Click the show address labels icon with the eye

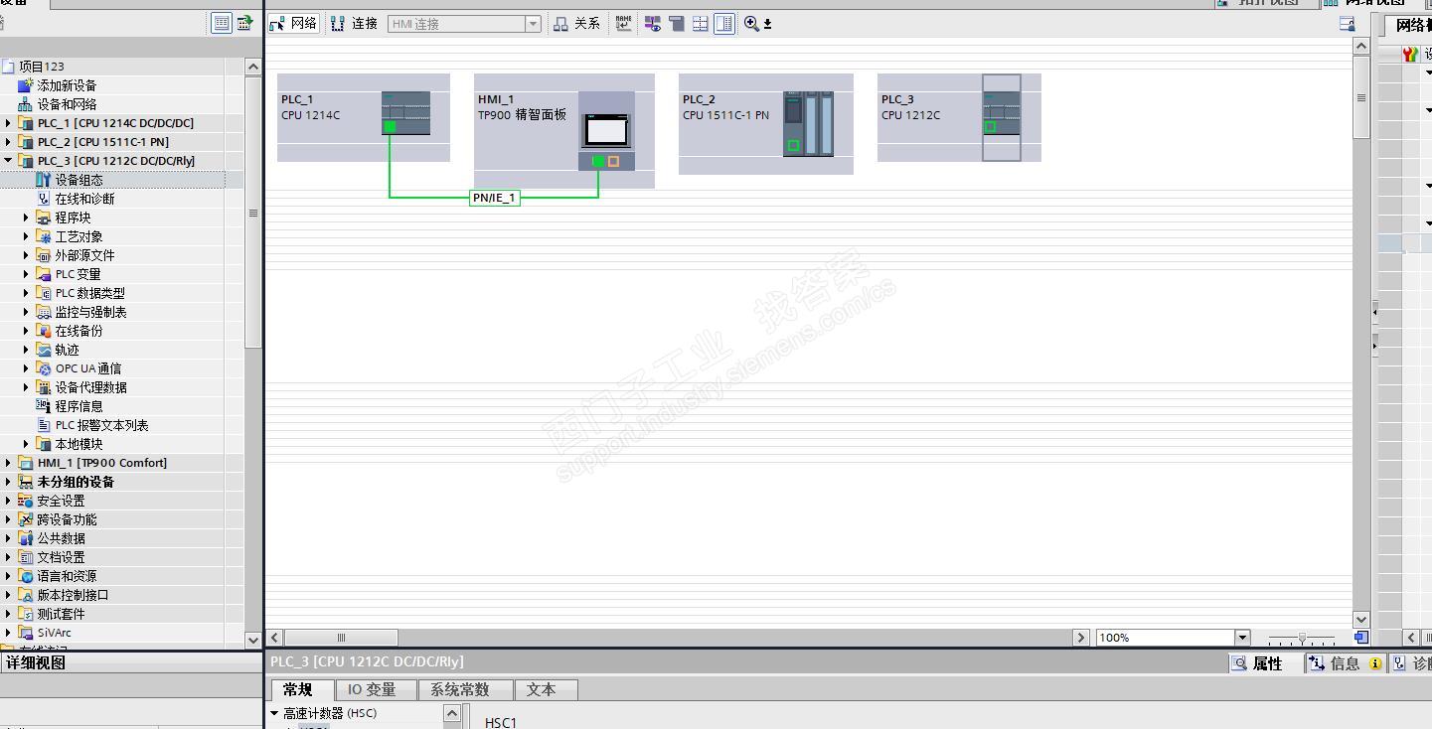(653, 23)
